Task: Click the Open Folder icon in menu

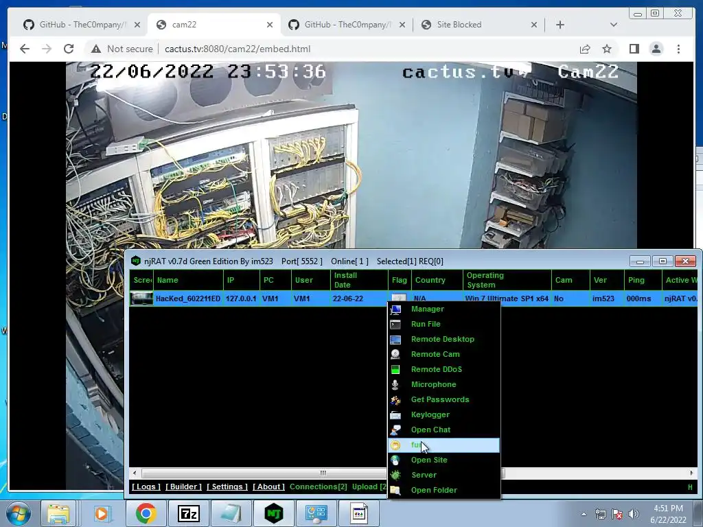Action: (395, 490)
